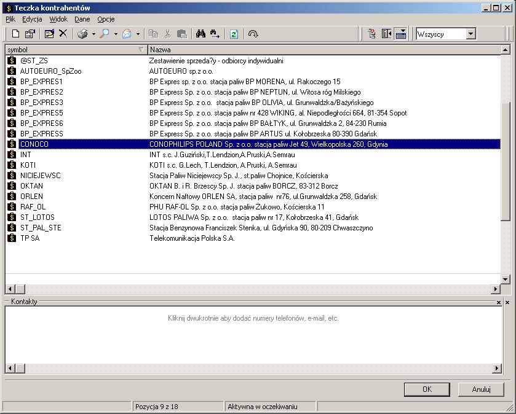Click the green refresh icon
The height and width of the screenshot is (414, 516).
(x=234, y=34)
